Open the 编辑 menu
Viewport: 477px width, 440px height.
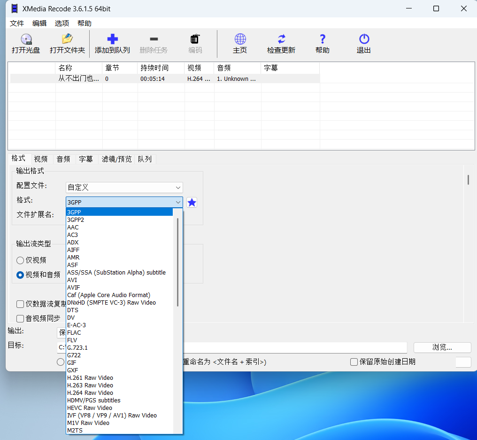pos(39,24)
